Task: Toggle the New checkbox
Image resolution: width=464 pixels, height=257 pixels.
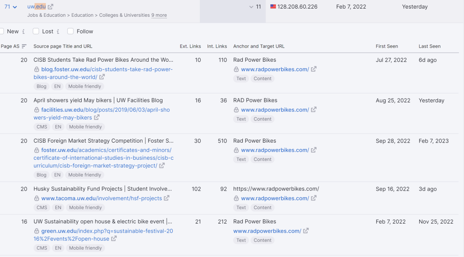Action: pos(1,31)
